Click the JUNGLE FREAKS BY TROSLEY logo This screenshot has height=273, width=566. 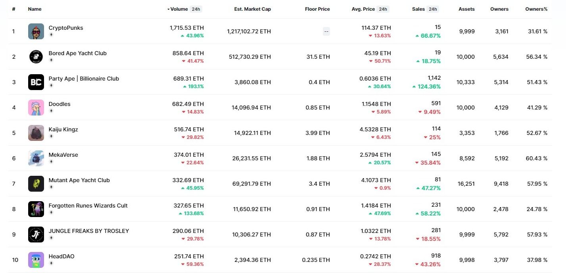coord(36,235)
